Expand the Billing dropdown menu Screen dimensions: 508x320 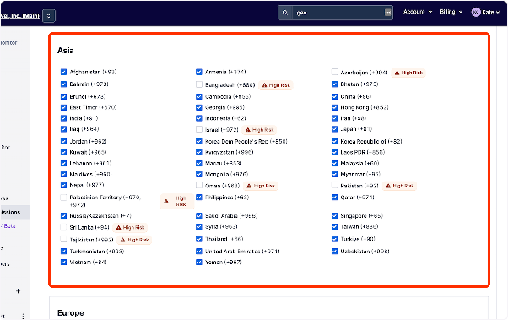451,12
